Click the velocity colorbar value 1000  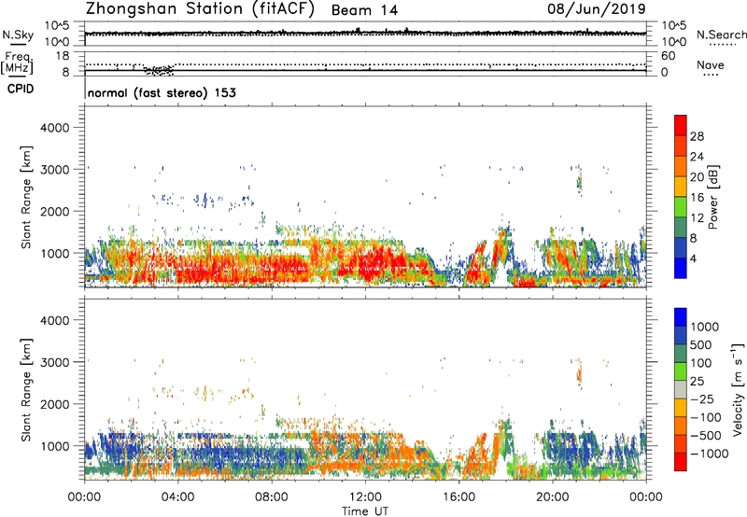[x=704, y=327]
